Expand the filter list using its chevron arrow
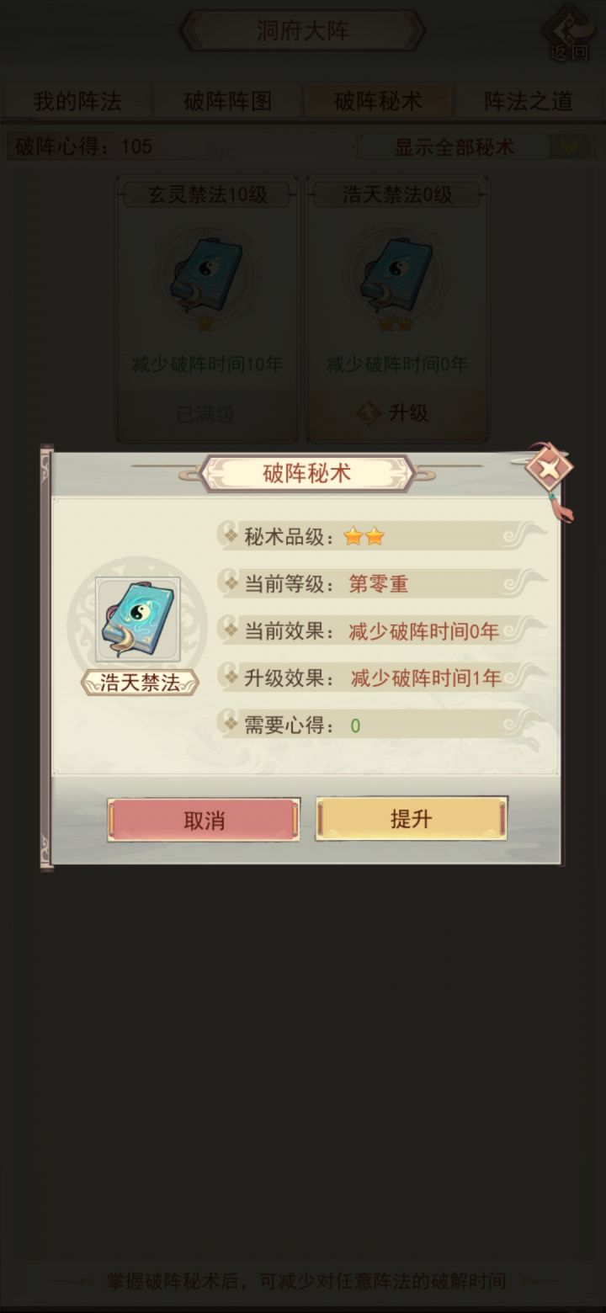The width and height of the screenshot is (606, 1313). point(570,147)
